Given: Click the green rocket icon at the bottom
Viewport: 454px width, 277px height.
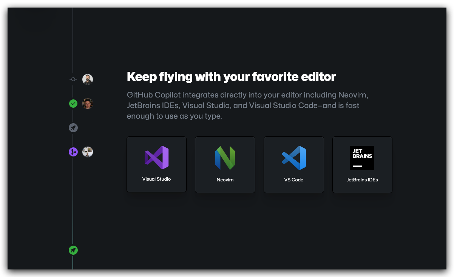Looking at the screenshot, I should (73, 250).
